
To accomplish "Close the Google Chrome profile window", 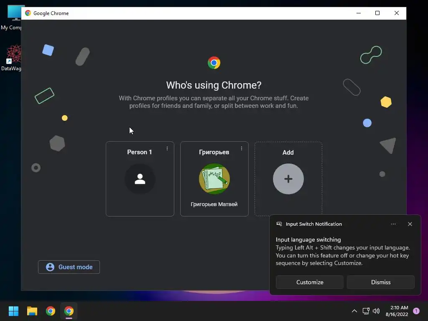I will pos(396,13).
